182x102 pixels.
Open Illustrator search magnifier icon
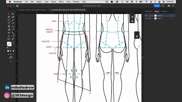tap(163, 6)
